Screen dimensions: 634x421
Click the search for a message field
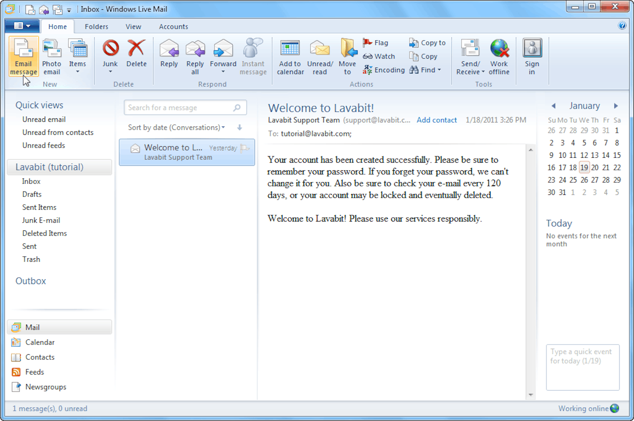pos(180,107)
